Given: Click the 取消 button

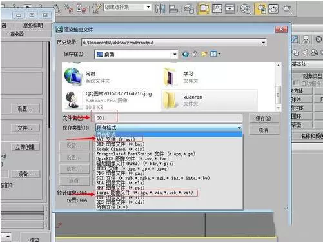Looking at the screenshot, I should point(264,130).
